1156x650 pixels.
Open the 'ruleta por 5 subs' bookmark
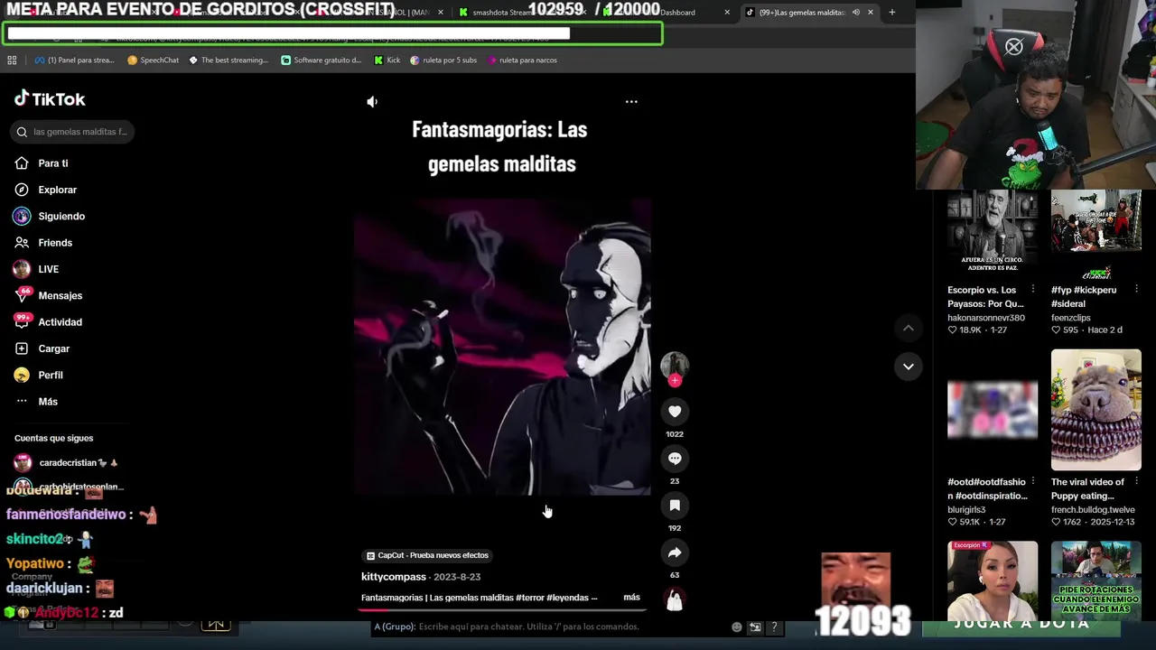tap(443, 60)
